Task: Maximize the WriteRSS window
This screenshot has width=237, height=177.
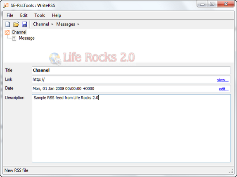Action: point(212,4)
